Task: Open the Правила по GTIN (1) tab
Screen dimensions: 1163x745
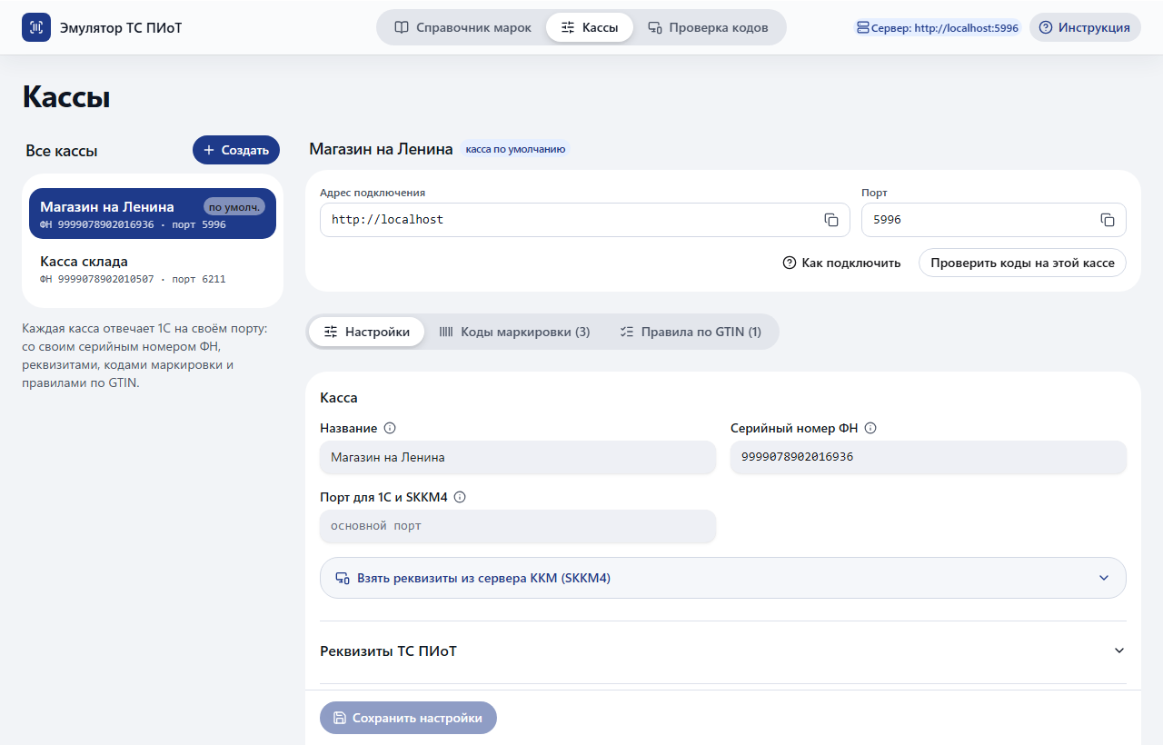Action: click(x=691, y=332)
